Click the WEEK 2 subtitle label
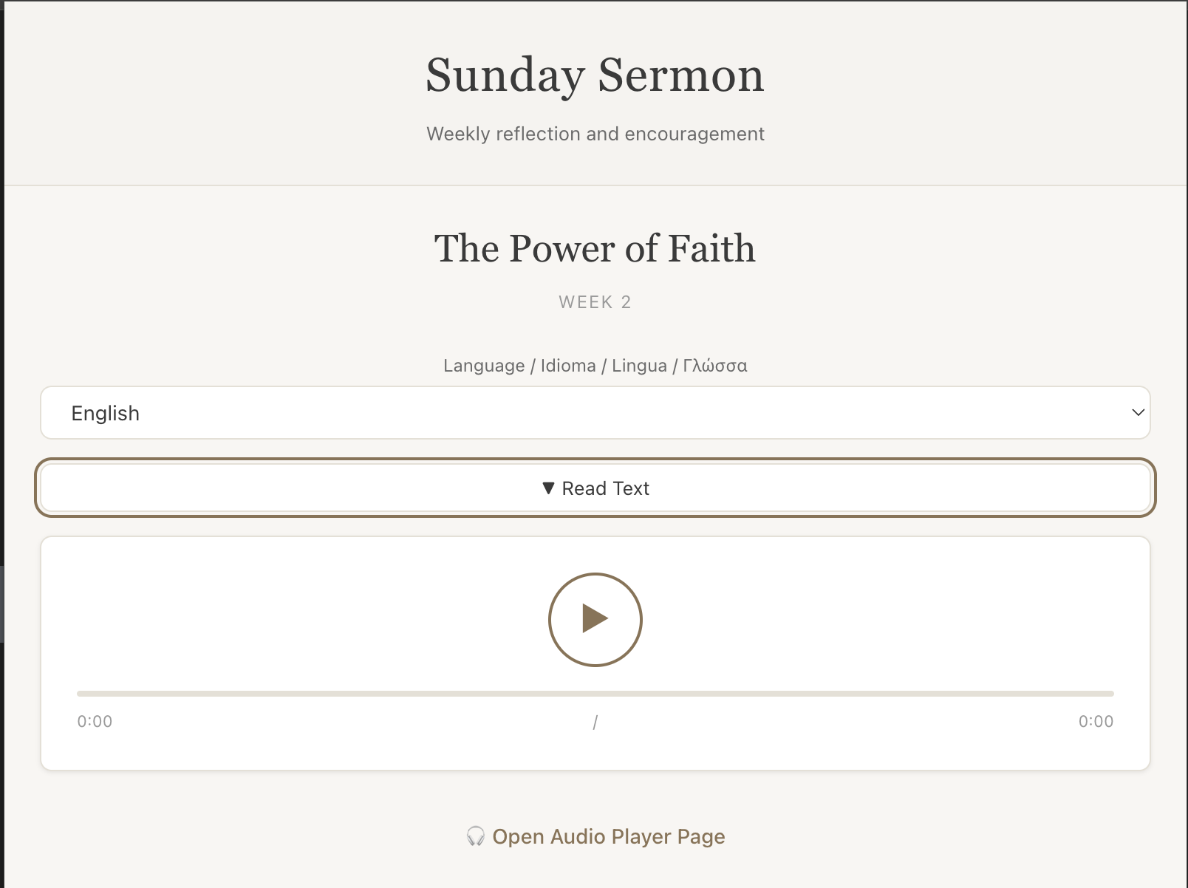 594,301
